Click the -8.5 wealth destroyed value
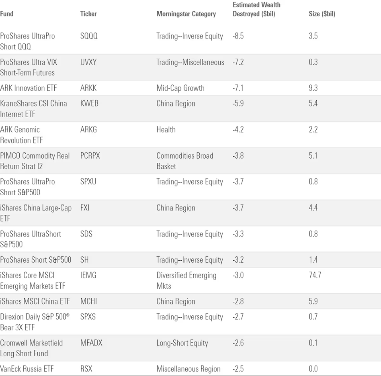This screenshot has width=381, height=376. click(238, 36)
